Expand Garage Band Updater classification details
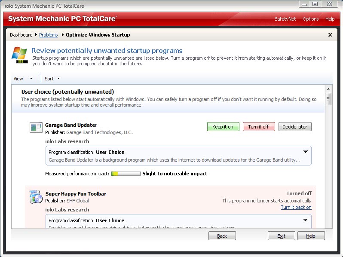The image size is (343, 257). pos(305,152)
